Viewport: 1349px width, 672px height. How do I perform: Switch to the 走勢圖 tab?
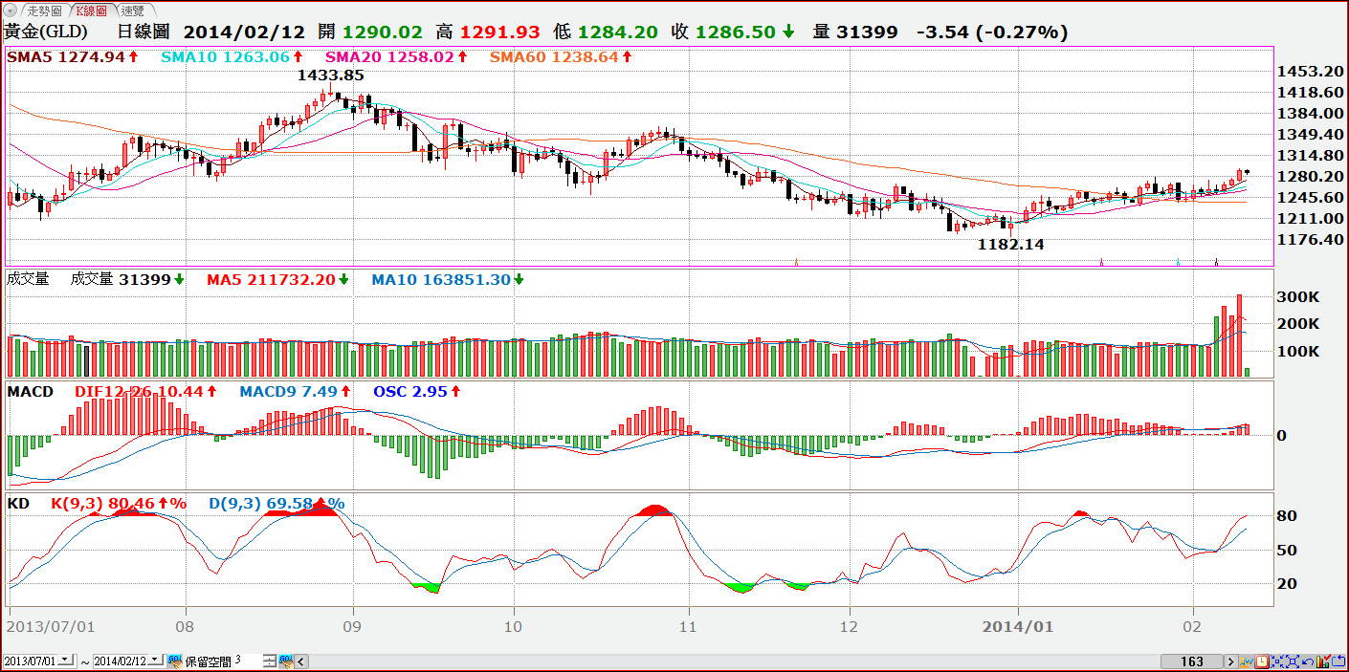(43, 11)
